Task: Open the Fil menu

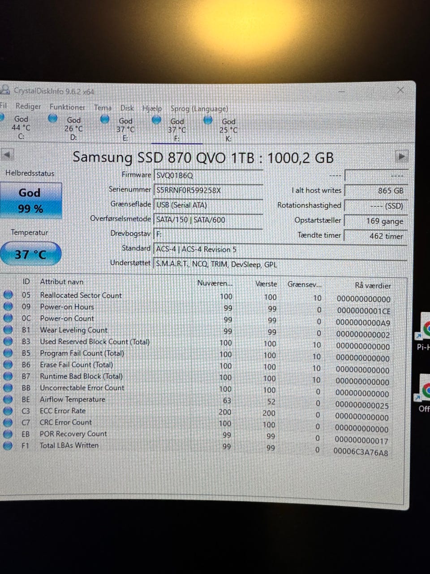Action: pyautogui.click(x=3, y=106)
